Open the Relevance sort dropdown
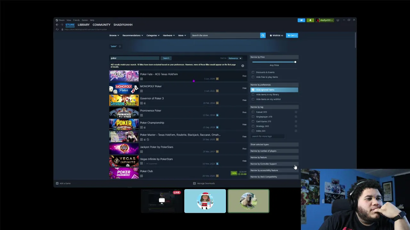The image size is (410, 230). [235, 58]
